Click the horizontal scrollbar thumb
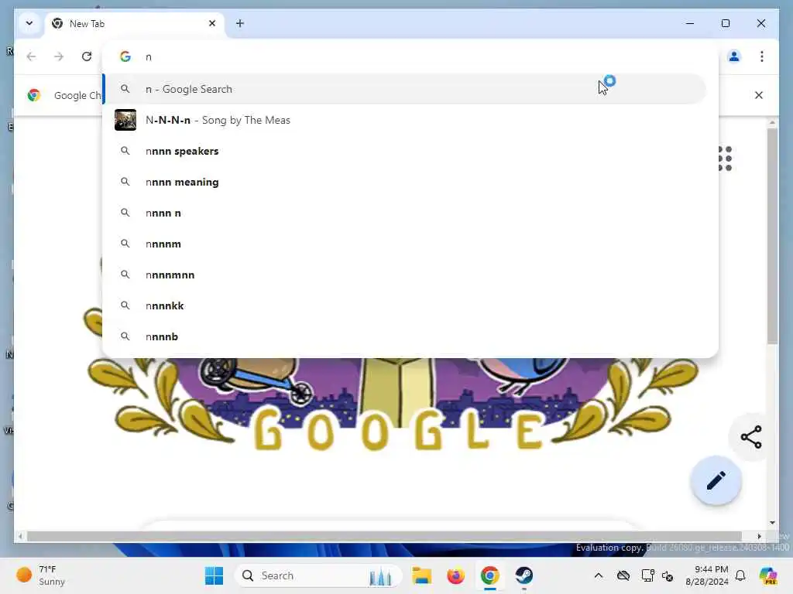This screenshot has width=793, height=594. (x=384, y=536)
